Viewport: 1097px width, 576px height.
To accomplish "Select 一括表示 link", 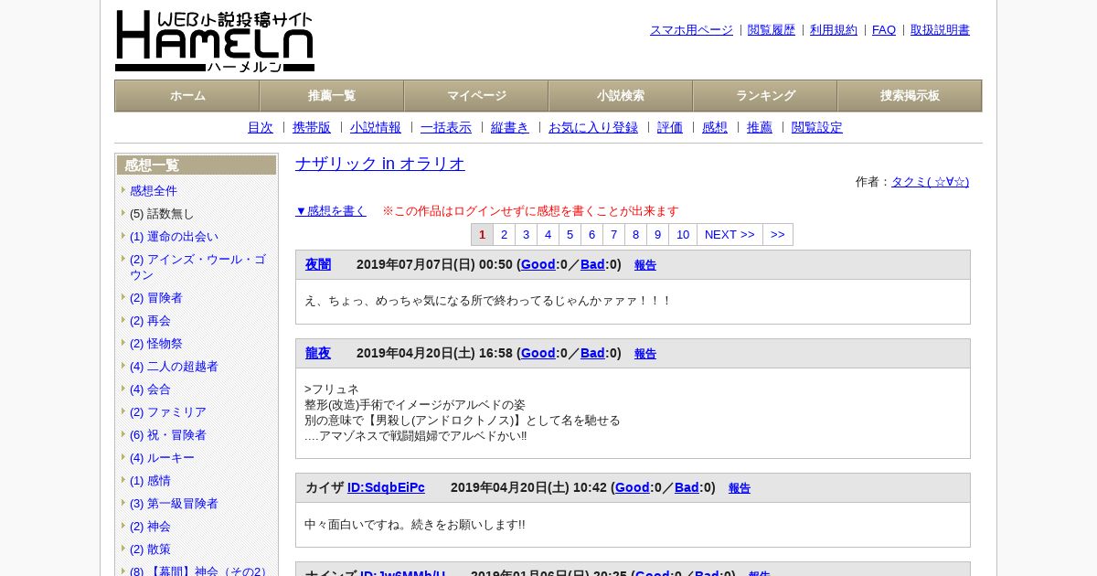I will (x=446, y=128).
